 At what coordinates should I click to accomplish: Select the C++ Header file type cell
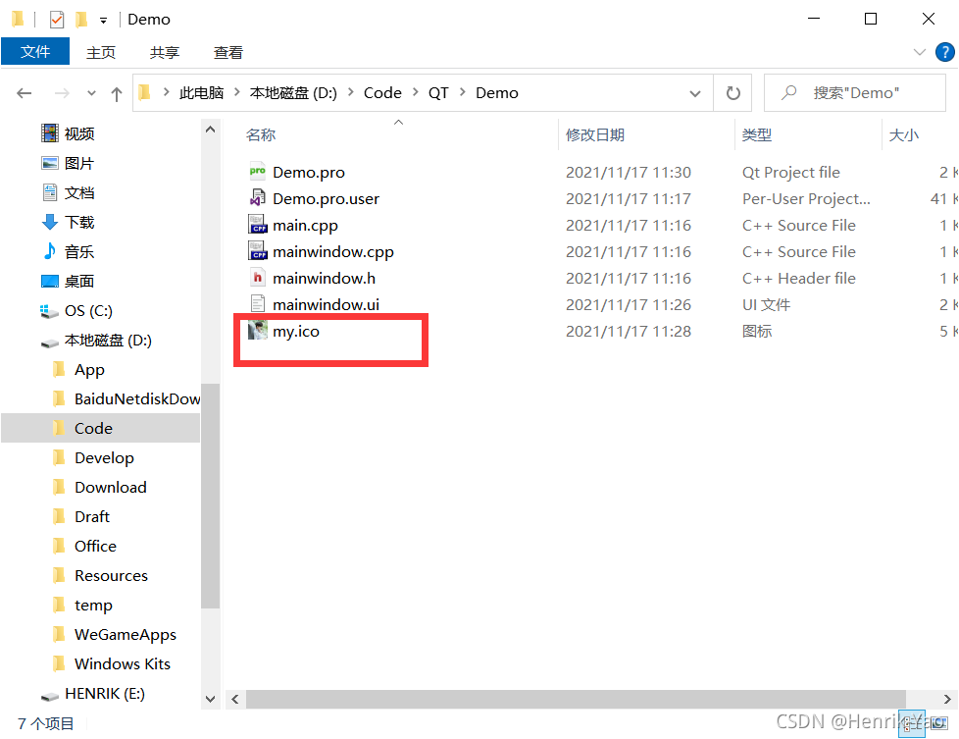click(x=799, y=278)
